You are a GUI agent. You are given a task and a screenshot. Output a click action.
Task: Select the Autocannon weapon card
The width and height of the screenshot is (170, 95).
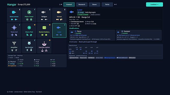coord(14,15)
